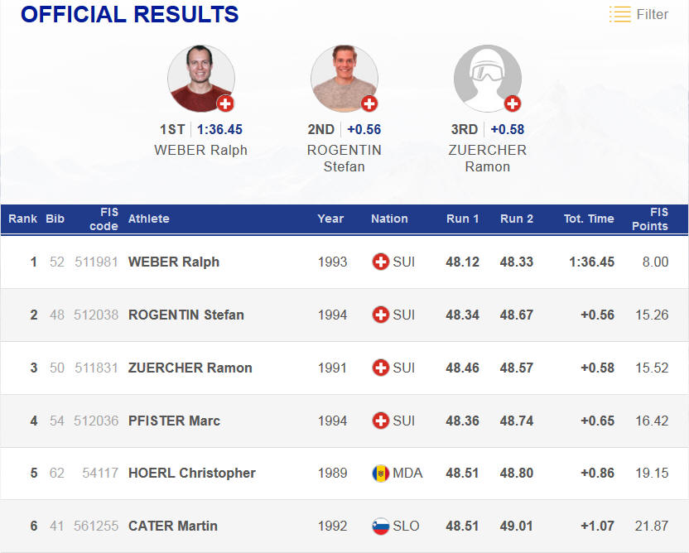
Task: Click FIS Points column header
Action: tap(649, 219)
